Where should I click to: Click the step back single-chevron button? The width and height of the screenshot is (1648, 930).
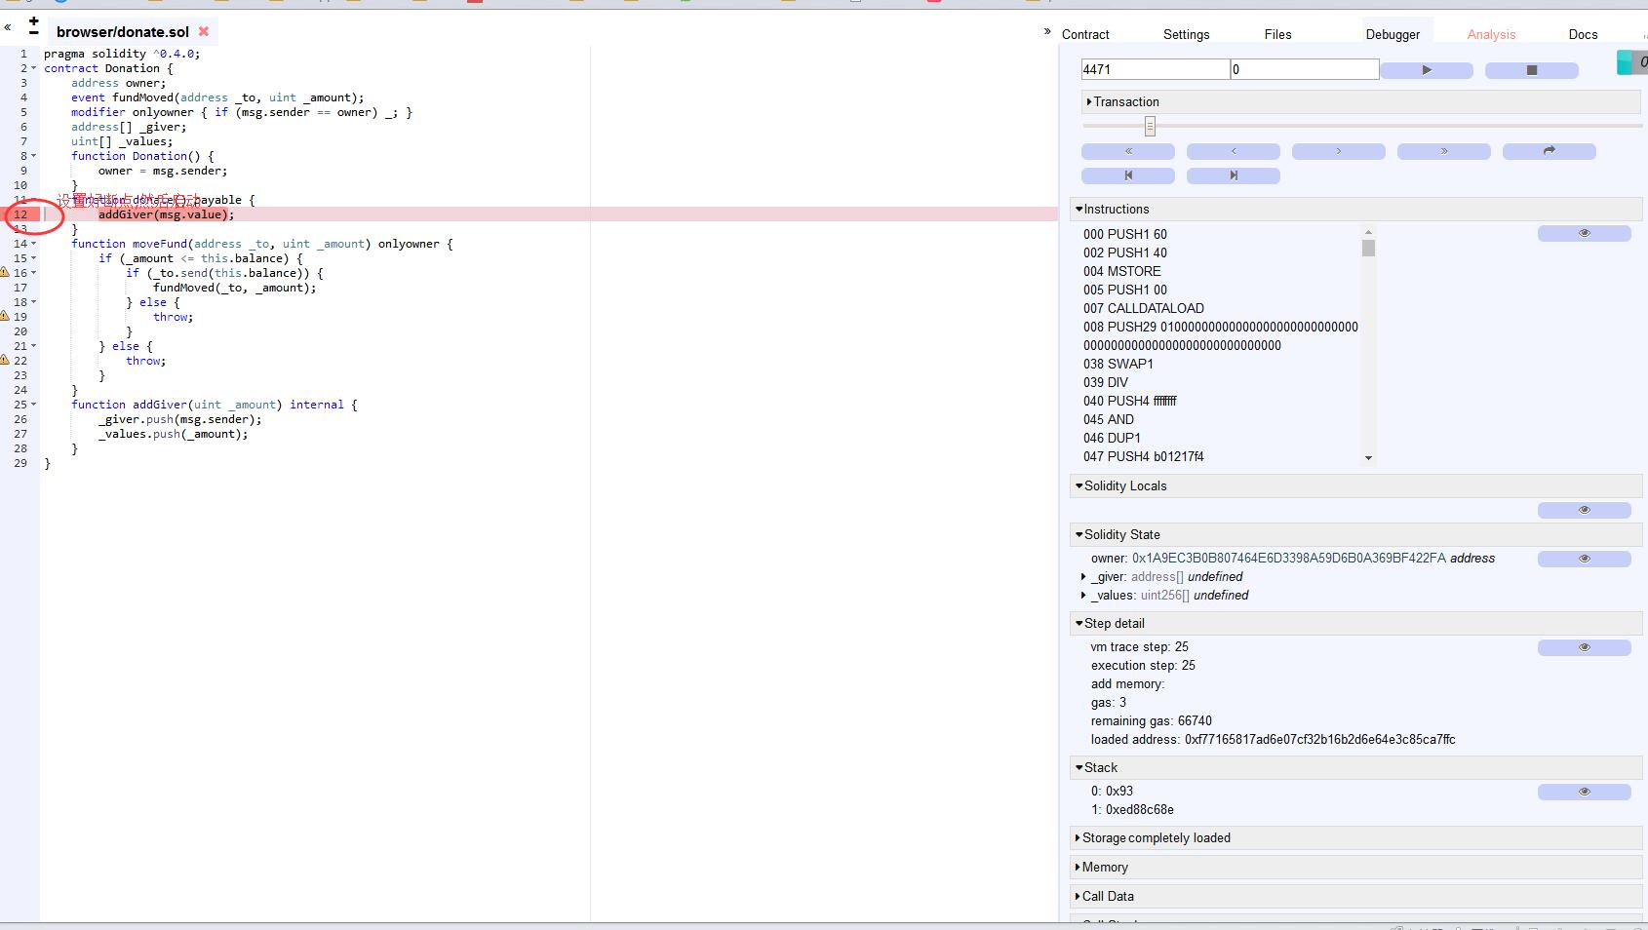click(x=1234, y=151)
